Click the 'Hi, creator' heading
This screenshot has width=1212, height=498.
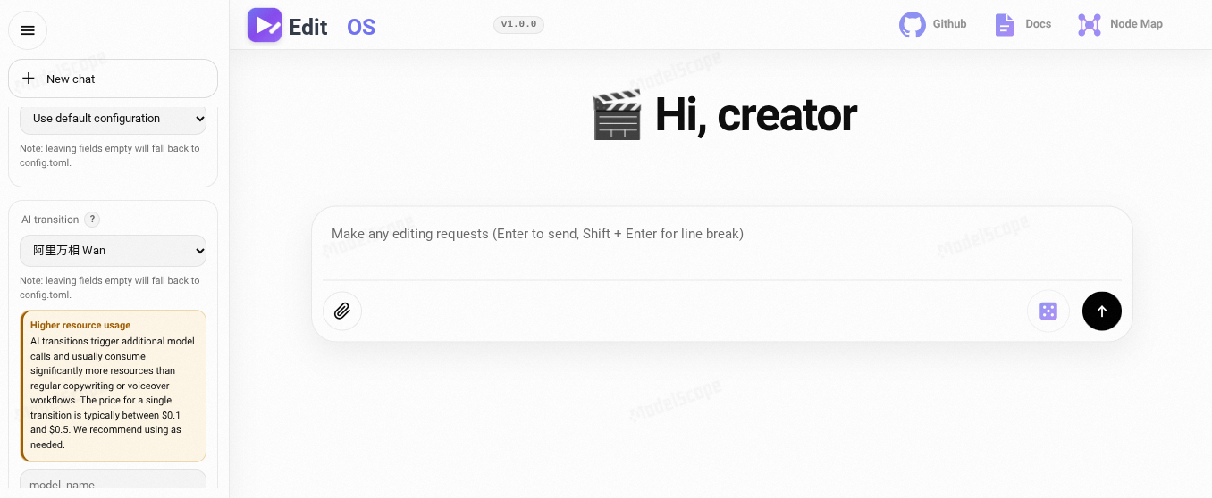(x=755, y=115)
